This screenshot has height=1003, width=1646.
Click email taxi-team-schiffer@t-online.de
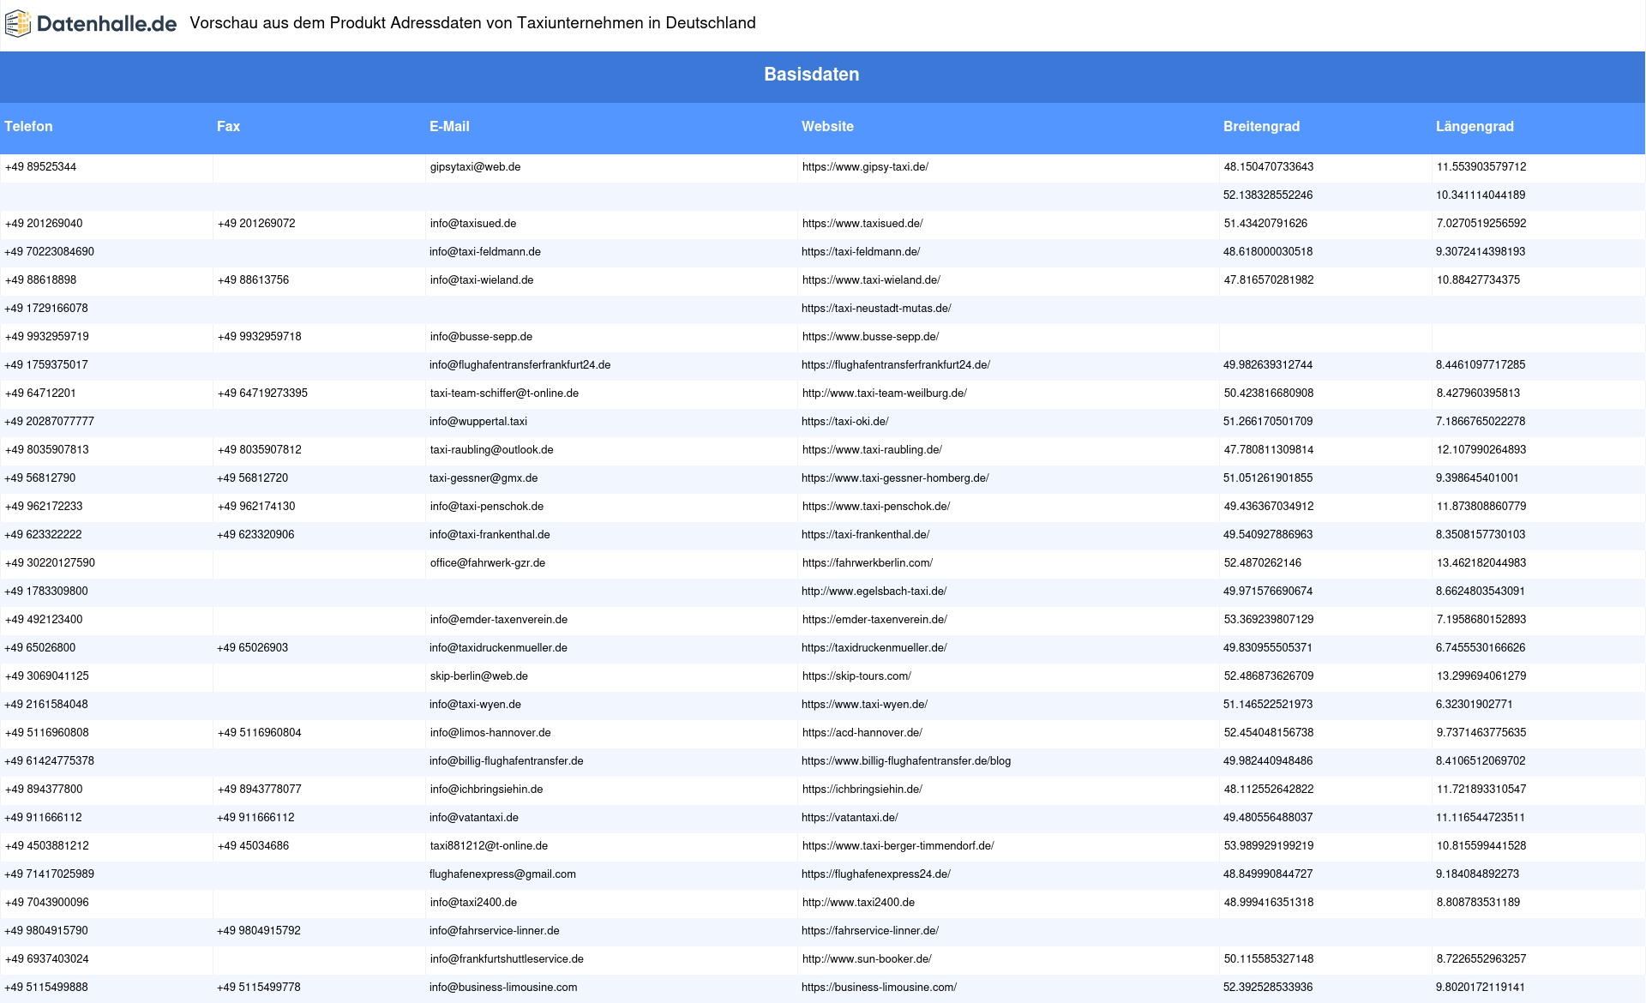[x=504, y=393]
